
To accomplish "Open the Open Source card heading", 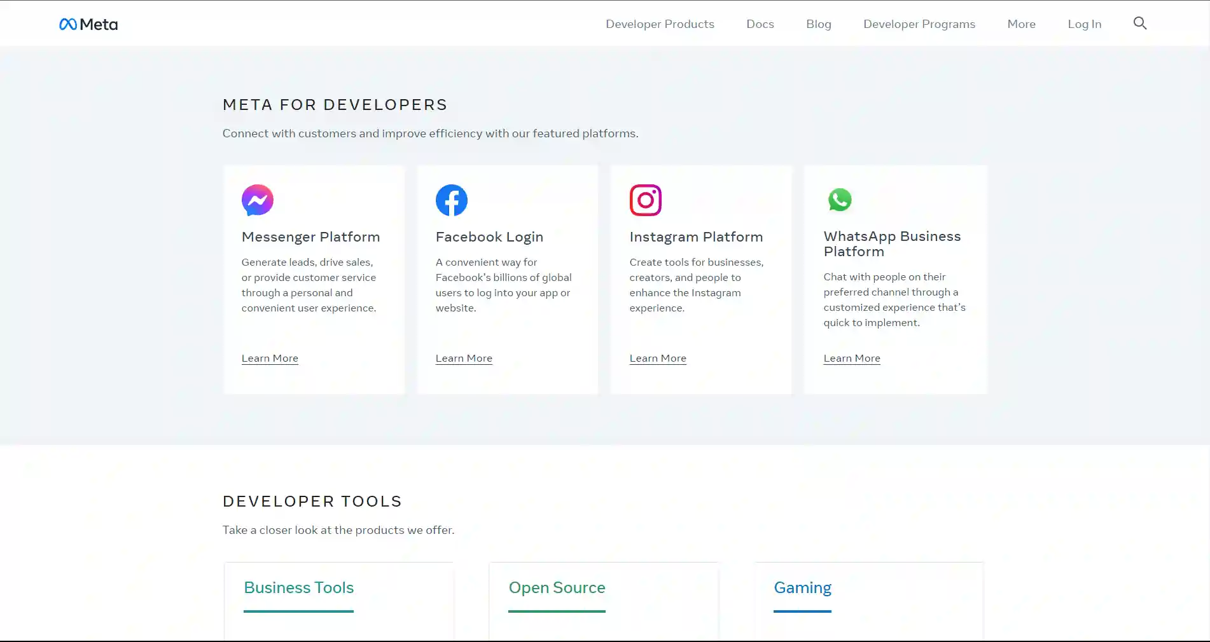I will click(x=557, y=588).
